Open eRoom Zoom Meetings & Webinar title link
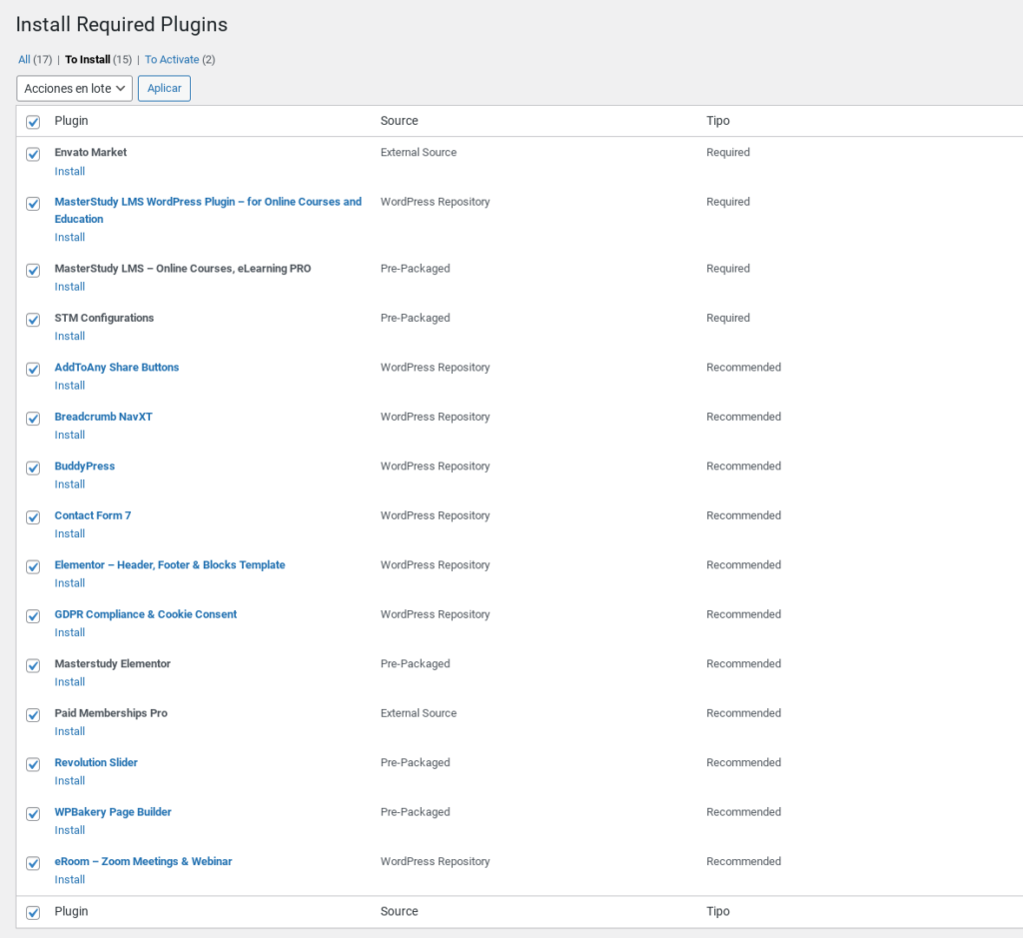Viewport: 1023px width, 938px height. click(143, 861)
